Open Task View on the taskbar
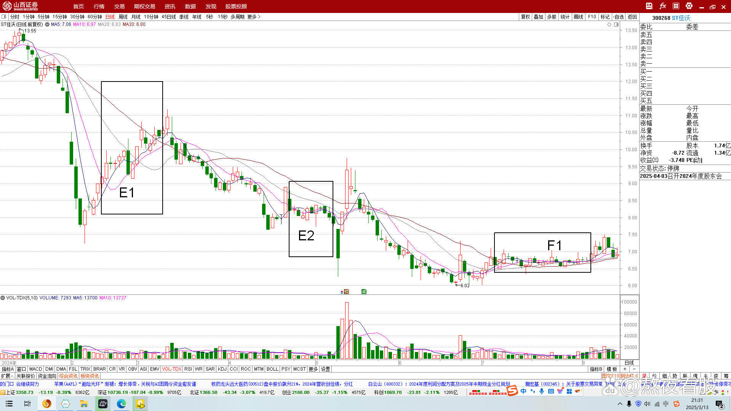The width and height of the screenshot is (731, 411). 27,404
